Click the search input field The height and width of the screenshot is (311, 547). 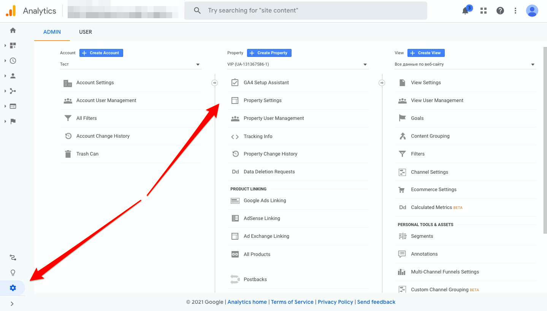(306, 11)
